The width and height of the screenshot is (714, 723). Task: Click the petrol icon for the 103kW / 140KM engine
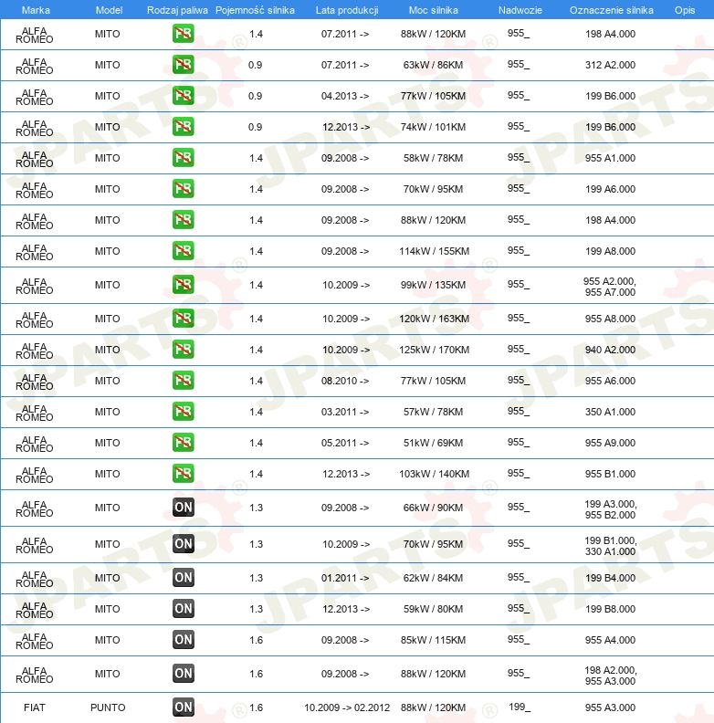(183, 474)
